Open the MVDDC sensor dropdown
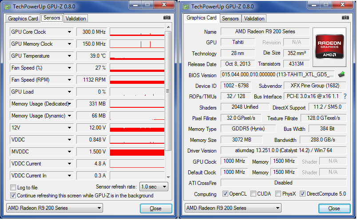 coord(69,152)
